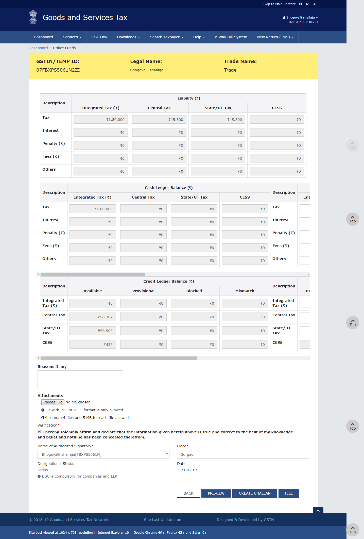Open the Authorized Signatory dropdown
Image resolution: width=364 pixels, height=539 pixels.
tap(103, 454)
